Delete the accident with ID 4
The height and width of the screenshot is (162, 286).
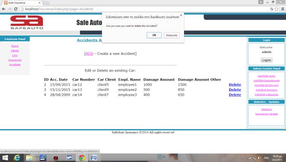click(x=235, y=95)
